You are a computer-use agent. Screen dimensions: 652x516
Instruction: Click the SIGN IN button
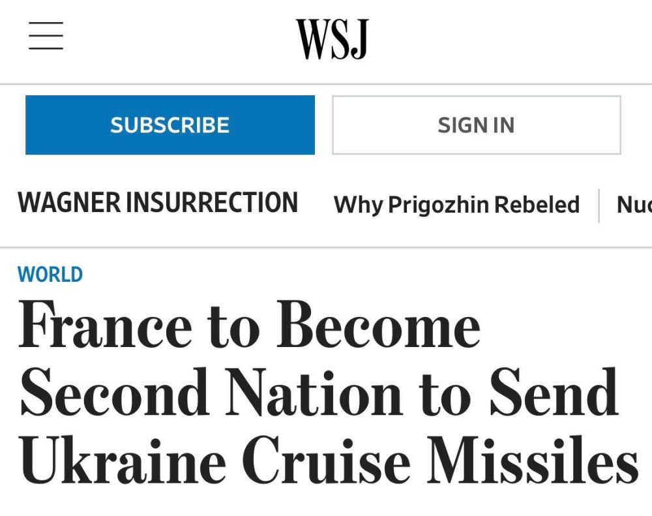477,125
